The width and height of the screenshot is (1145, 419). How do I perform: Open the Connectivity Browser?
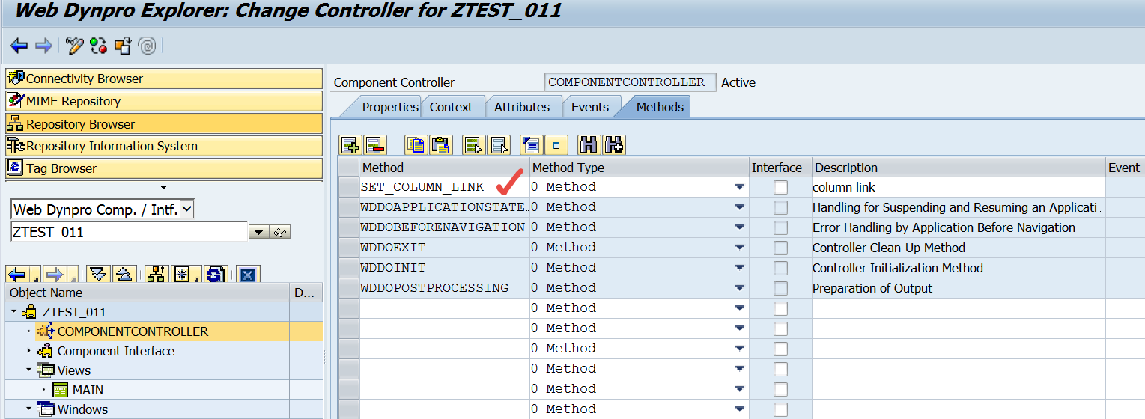164,79
